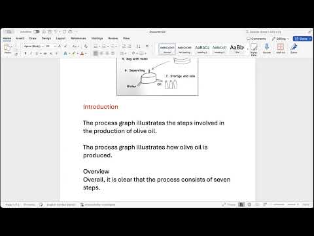The height and width of the screenshot is (236, 314).
Task: Adjust the zoom slider in status bar
Action: pos(285,205)
